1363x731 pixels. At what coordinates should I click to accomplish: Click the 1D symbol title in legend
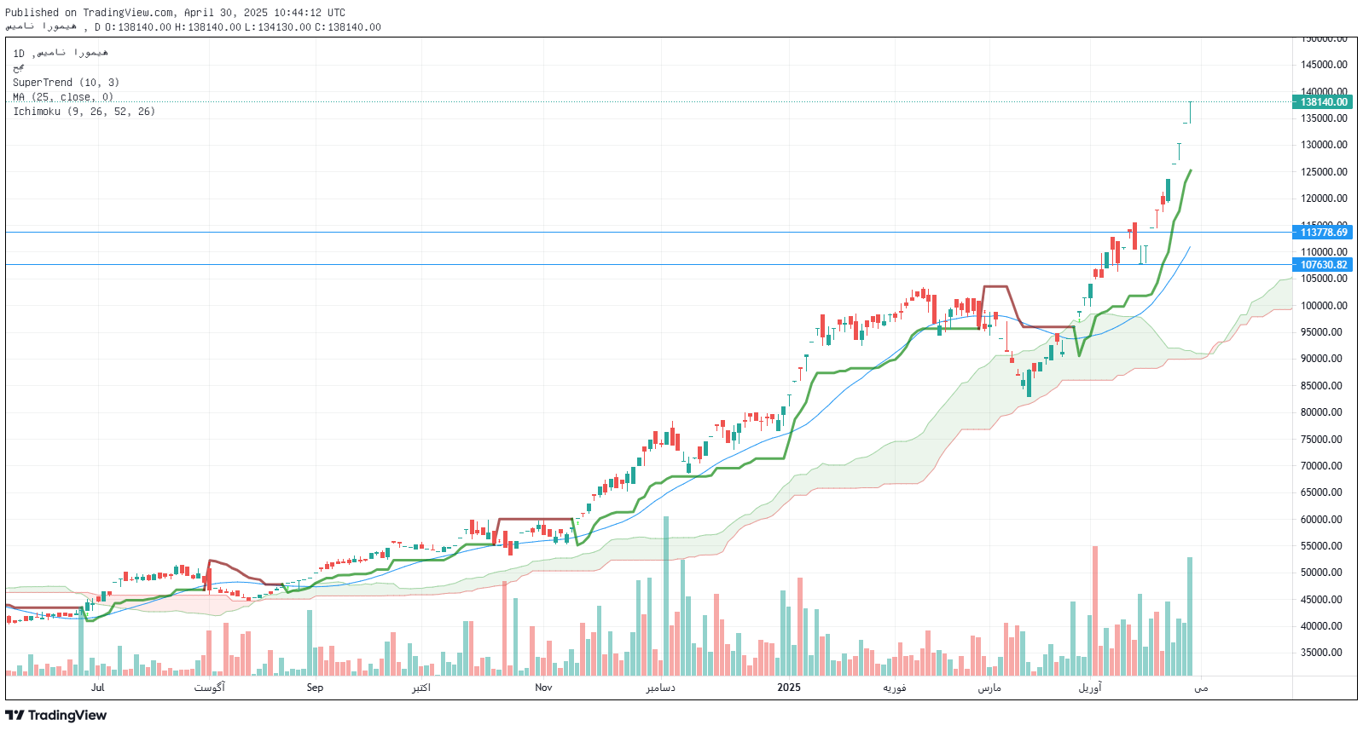point(61,54)
